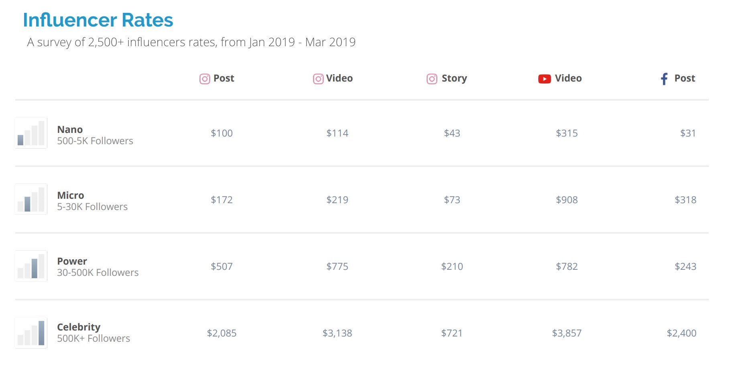Viewport: 732px width, 373px height.
Task: Click the 30-500K Followers subtitle
Action: click(x=98, y=273)
